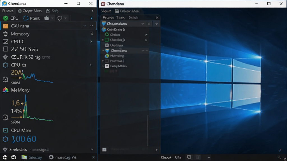Click the gear icon beside Memoory
287x161 pixels.
(x=6, y=34)
